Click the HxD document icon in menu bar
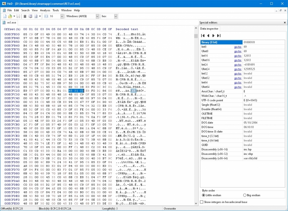288x211 pixels. coord(4,10)
